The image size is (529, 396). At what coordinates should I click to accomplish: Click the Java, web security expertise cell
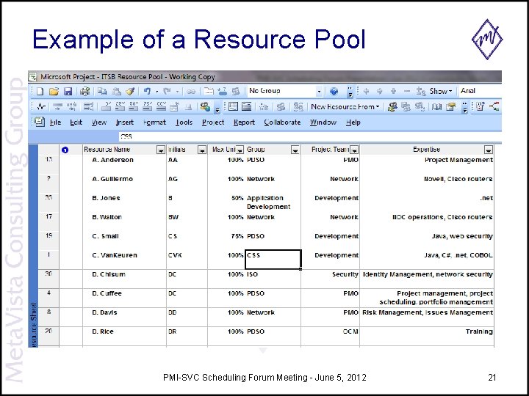point(427,240)
